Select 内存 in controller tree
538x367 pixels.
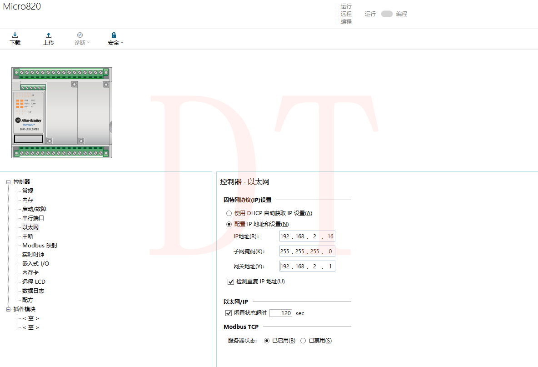[x=28, y=200]
